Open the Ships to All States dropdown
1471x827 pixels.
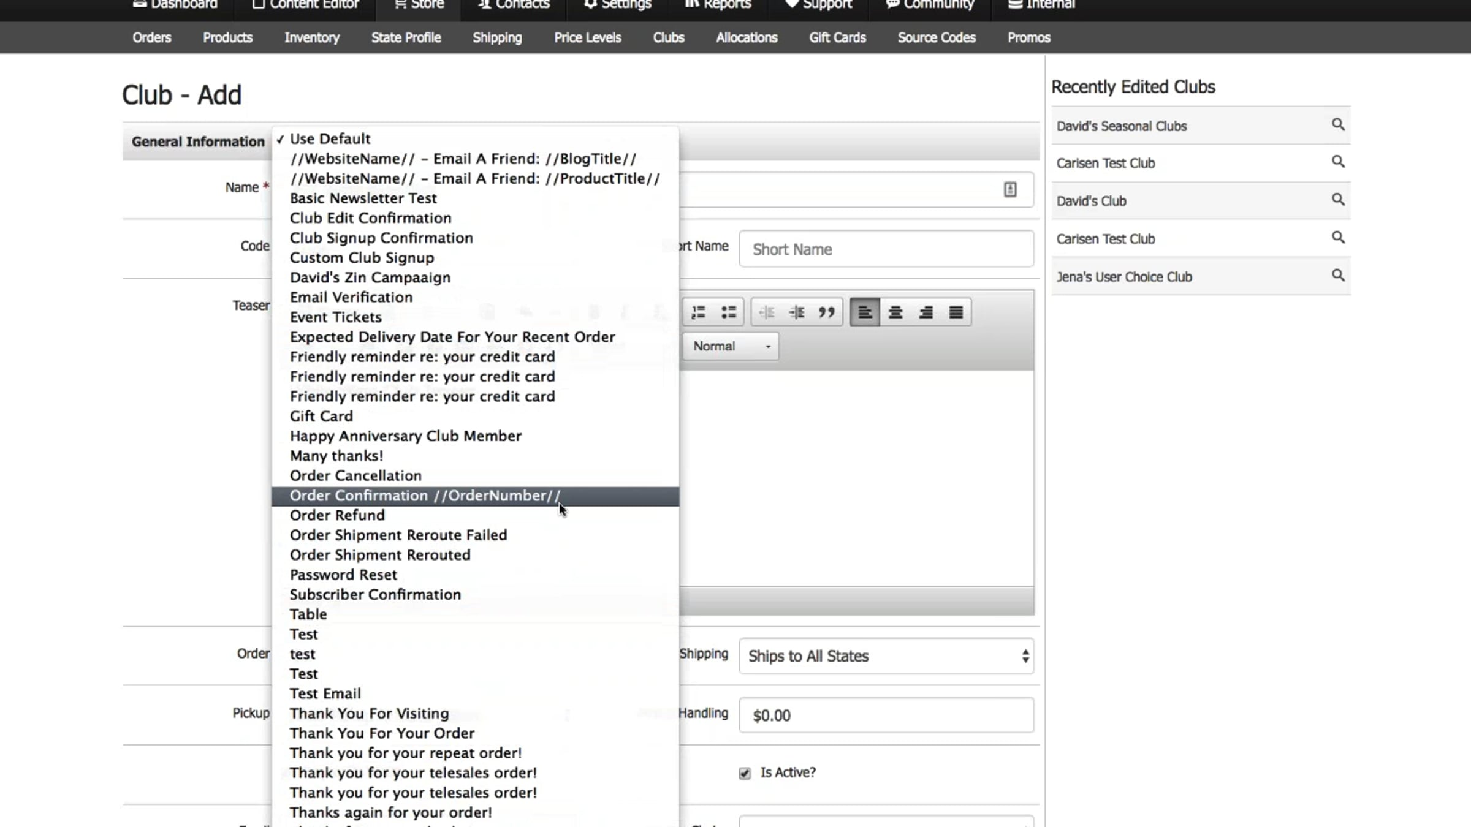pyautogui.click(x=886, y=656)
